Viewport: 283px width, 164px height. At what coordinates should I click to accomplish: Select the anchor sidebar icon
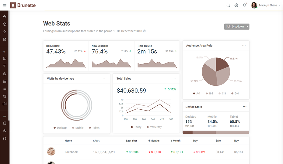pos(5,73)
